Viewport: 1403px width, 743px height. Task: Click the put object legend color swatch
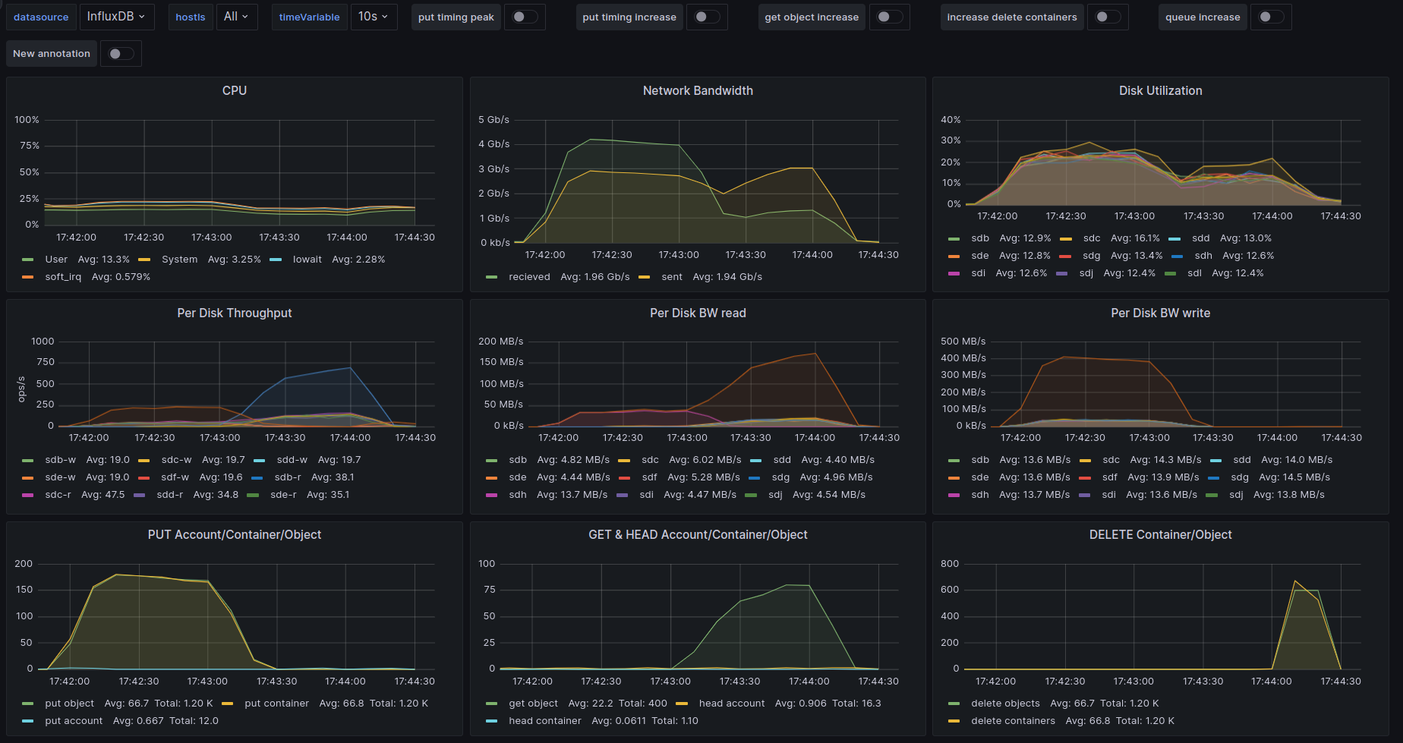pyautogui.click(x=28, y=704)
